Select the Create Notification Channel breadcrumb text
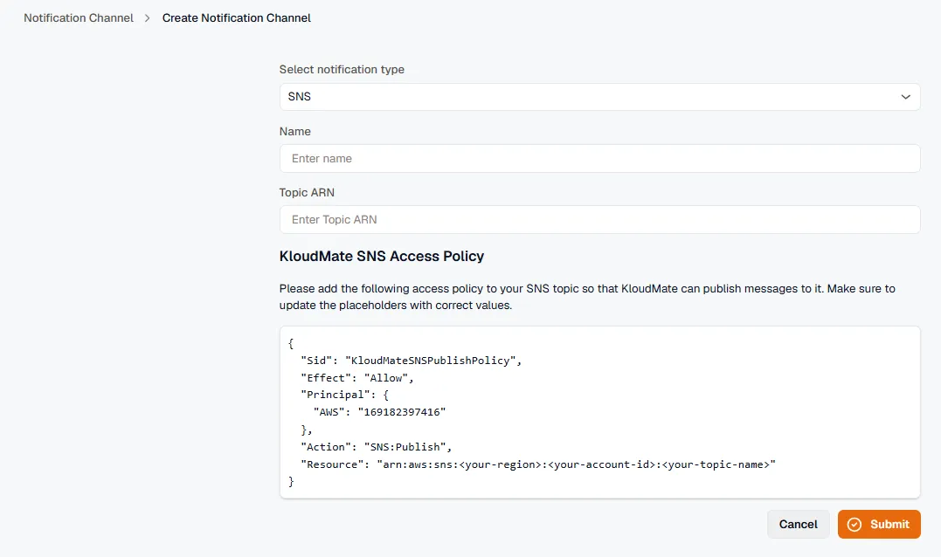 click(x=237, y=18)
